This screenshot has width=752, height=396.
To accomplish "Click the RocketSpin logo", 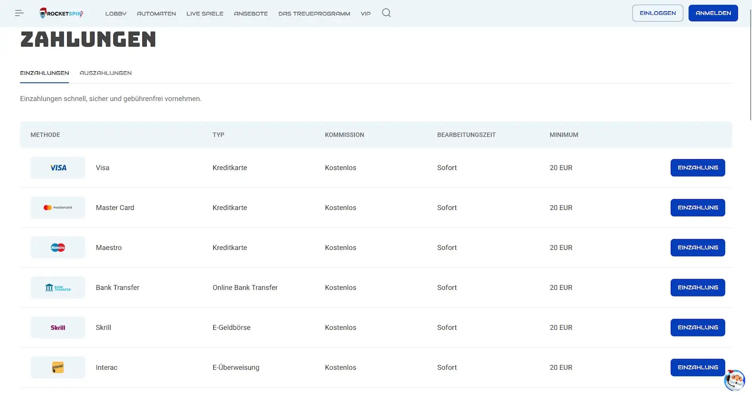I will coord(62,13).
